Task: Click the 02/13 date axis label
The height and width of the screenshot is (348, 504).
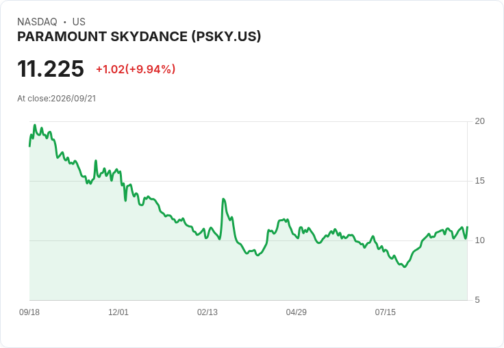Action: (207, 312)
